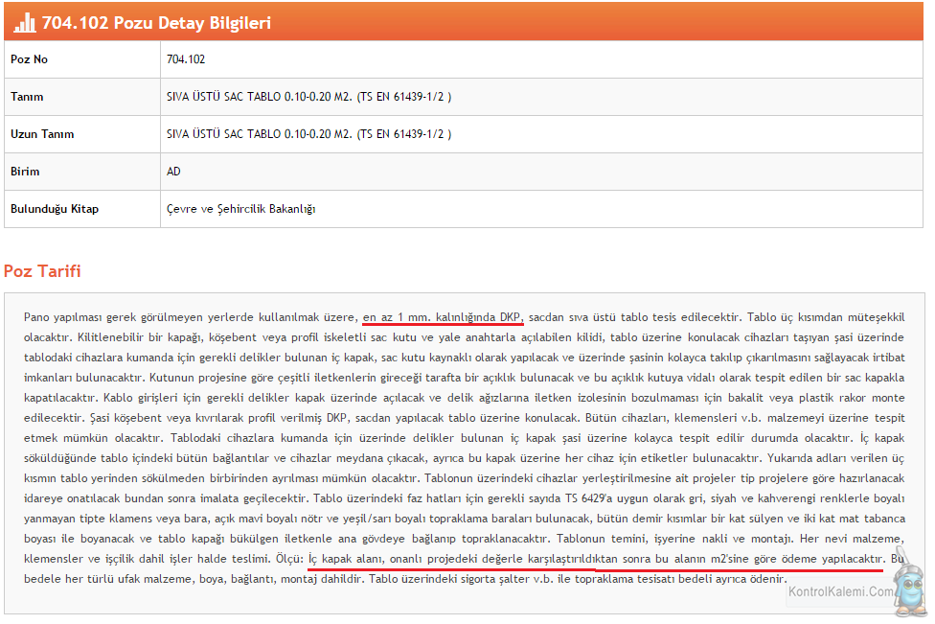This screenshot has width=935, height=624.
Task: Click the phrase "en az 1 mm. kalınlığında DKP"
Action: click(443, 317)
